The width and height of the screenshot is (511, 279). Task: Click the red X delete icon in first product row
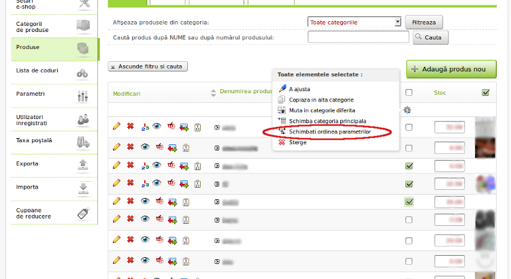point(131,126)
